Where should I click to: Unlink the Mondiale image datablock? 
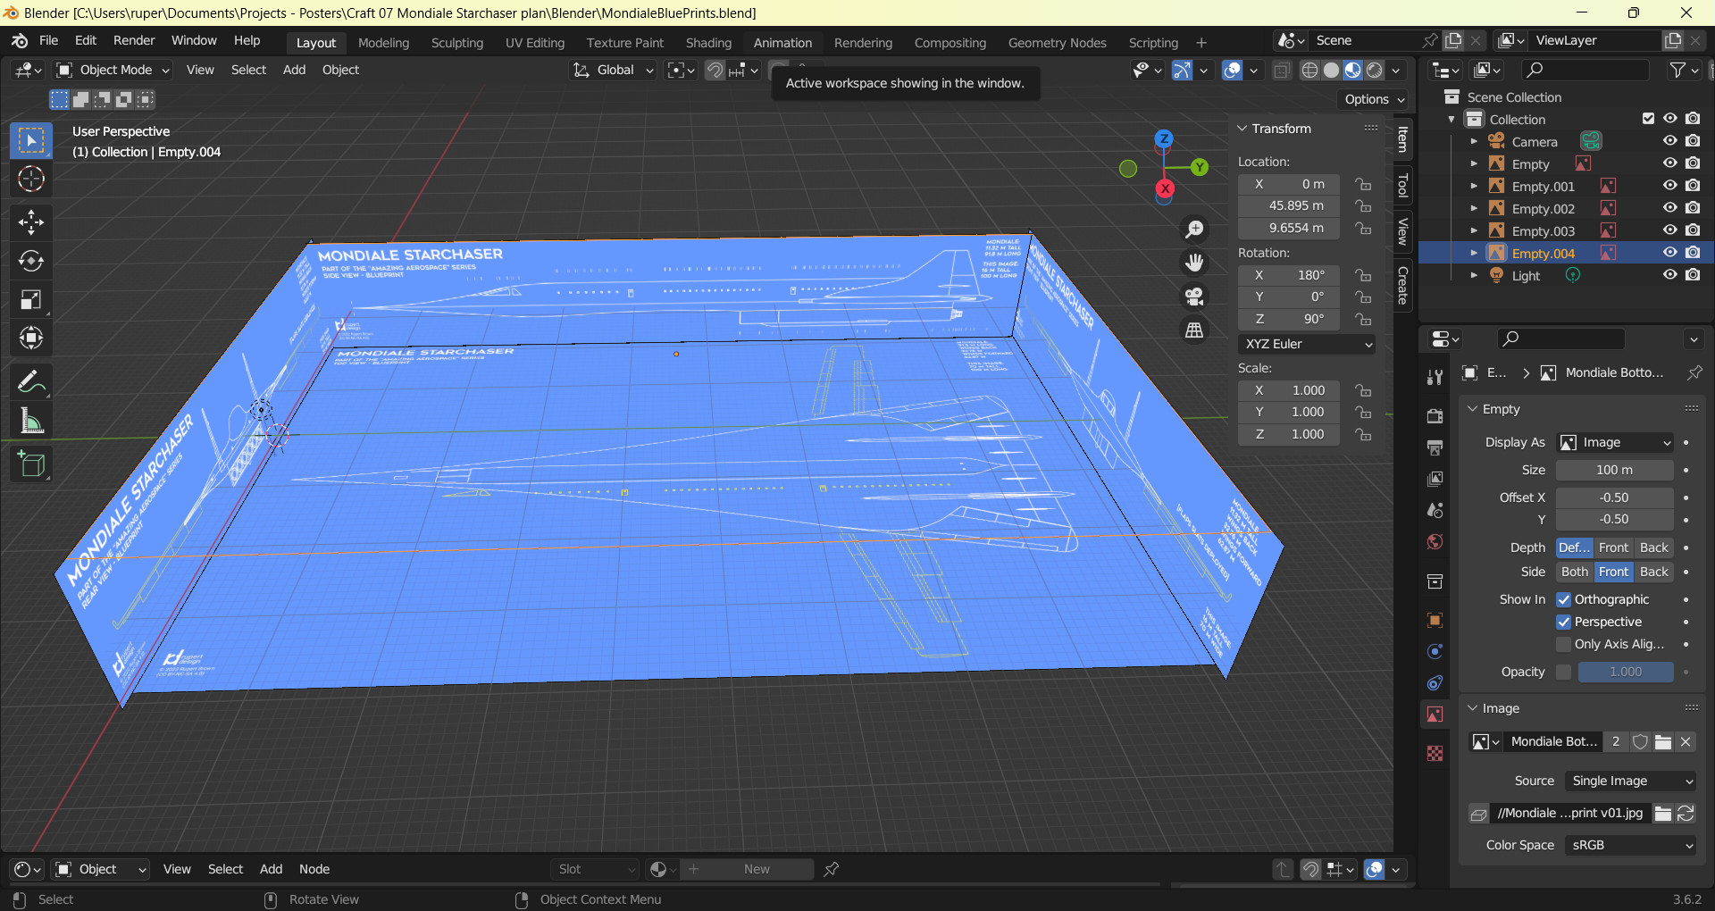point(1686,741)
